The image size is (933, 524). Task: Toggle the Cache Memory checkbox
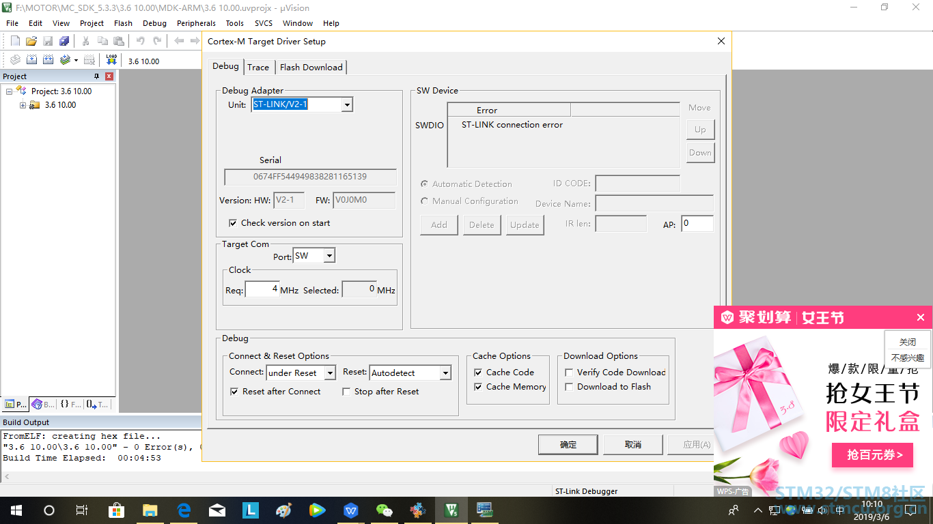pyautogui.click(x=479, y=387)
